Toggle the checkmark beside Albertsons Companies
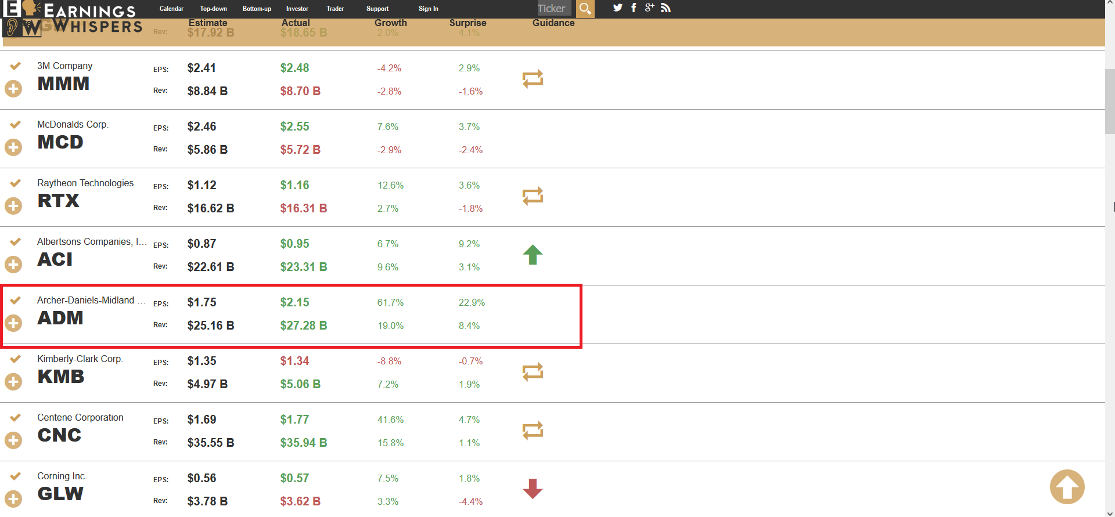Screen dimensions: 1115x517 [x=15, y=241]
